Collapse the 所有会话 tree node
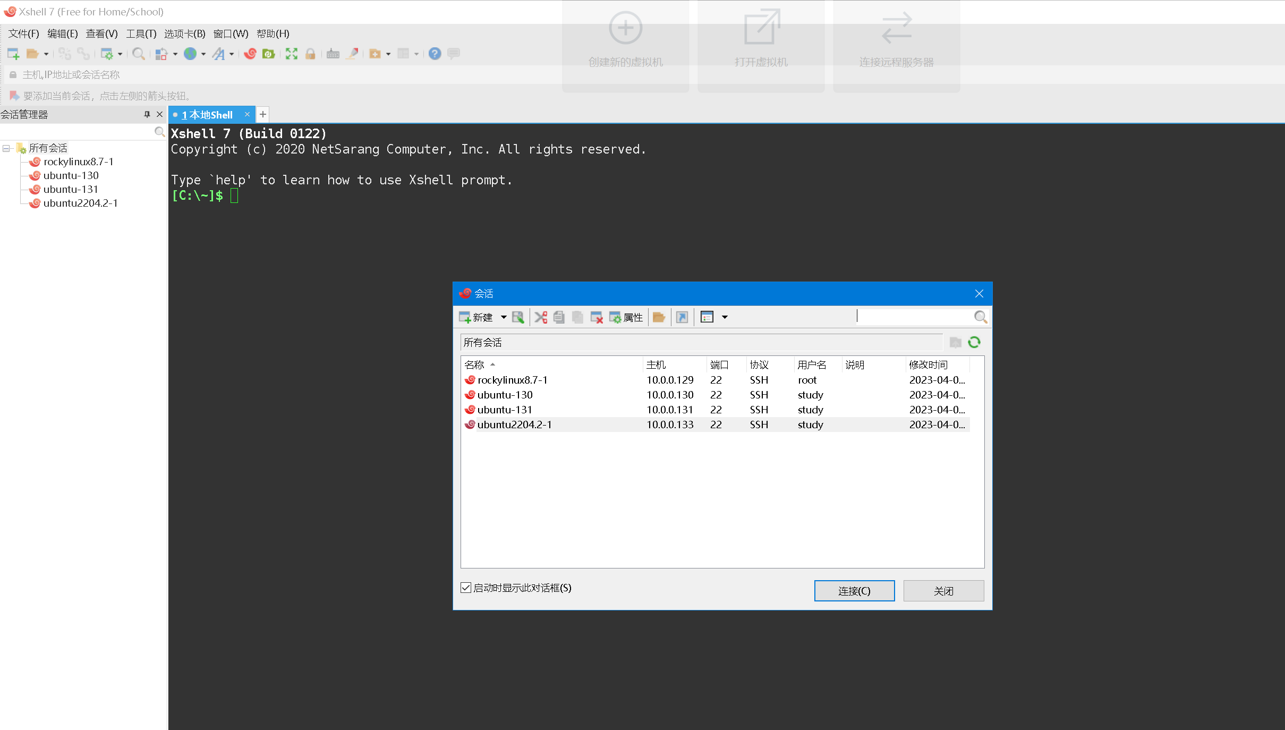 tap(6, 148)
